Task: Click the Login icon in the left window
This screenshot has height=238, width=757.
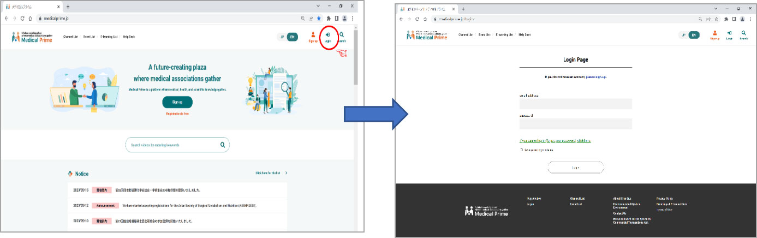Action: pyautogui.click(x=327, y=35)
